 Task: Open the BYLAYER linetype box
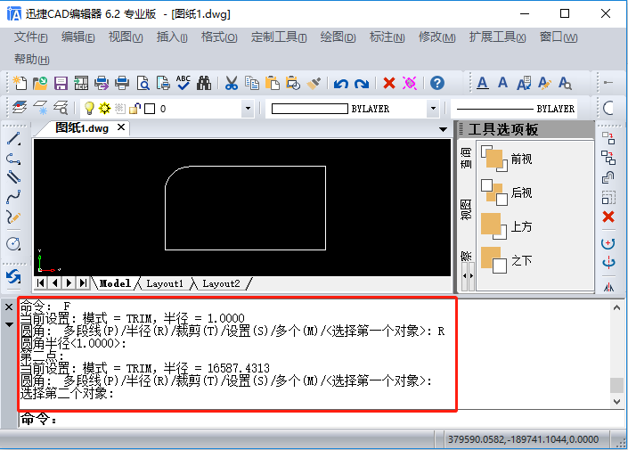point(514,108)
